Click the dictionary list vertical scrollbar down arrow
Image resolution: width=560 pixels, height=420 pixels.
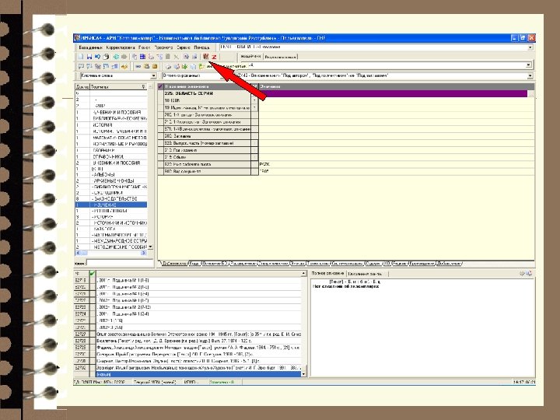point(150,247)
